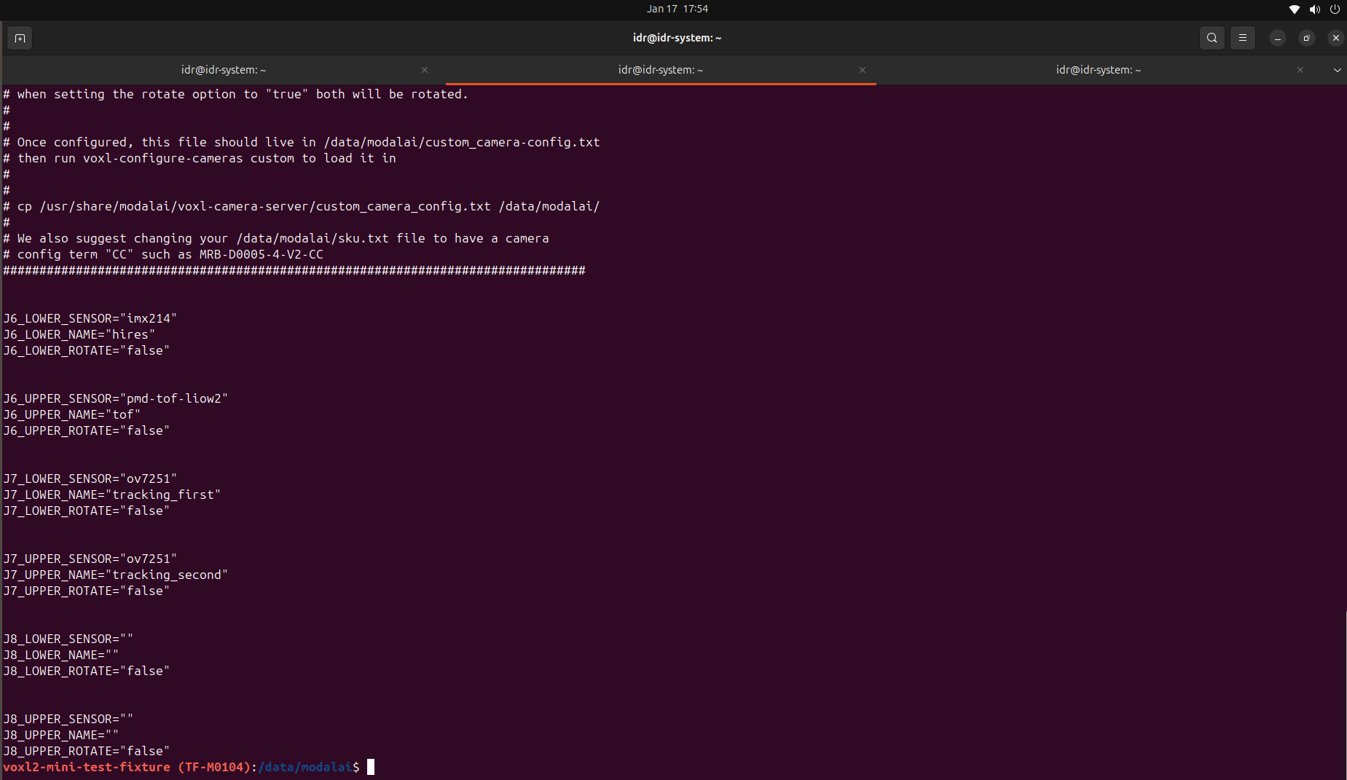Click the minimize window button
The width and height of the screenshot is (1347, 780).
click(1276, 38)
